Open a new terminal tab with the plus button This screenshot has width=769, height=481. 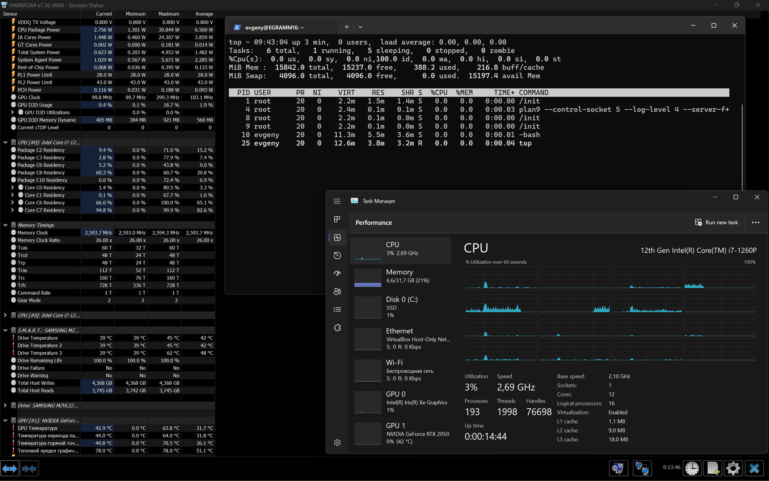(x=347, y=27)
